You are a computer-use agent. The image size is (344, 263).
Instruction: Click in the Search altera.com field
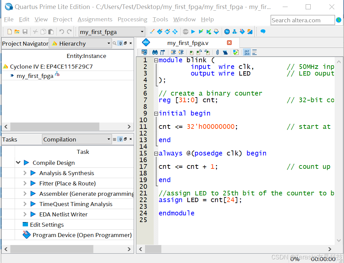(303, 20)
